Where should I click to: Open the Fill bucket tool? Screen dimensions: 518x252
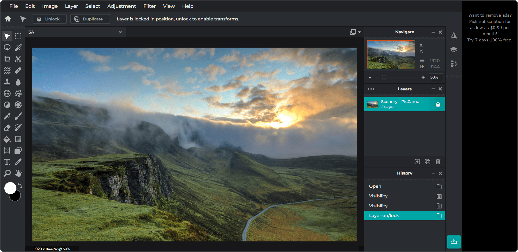(x=7, y=139)
